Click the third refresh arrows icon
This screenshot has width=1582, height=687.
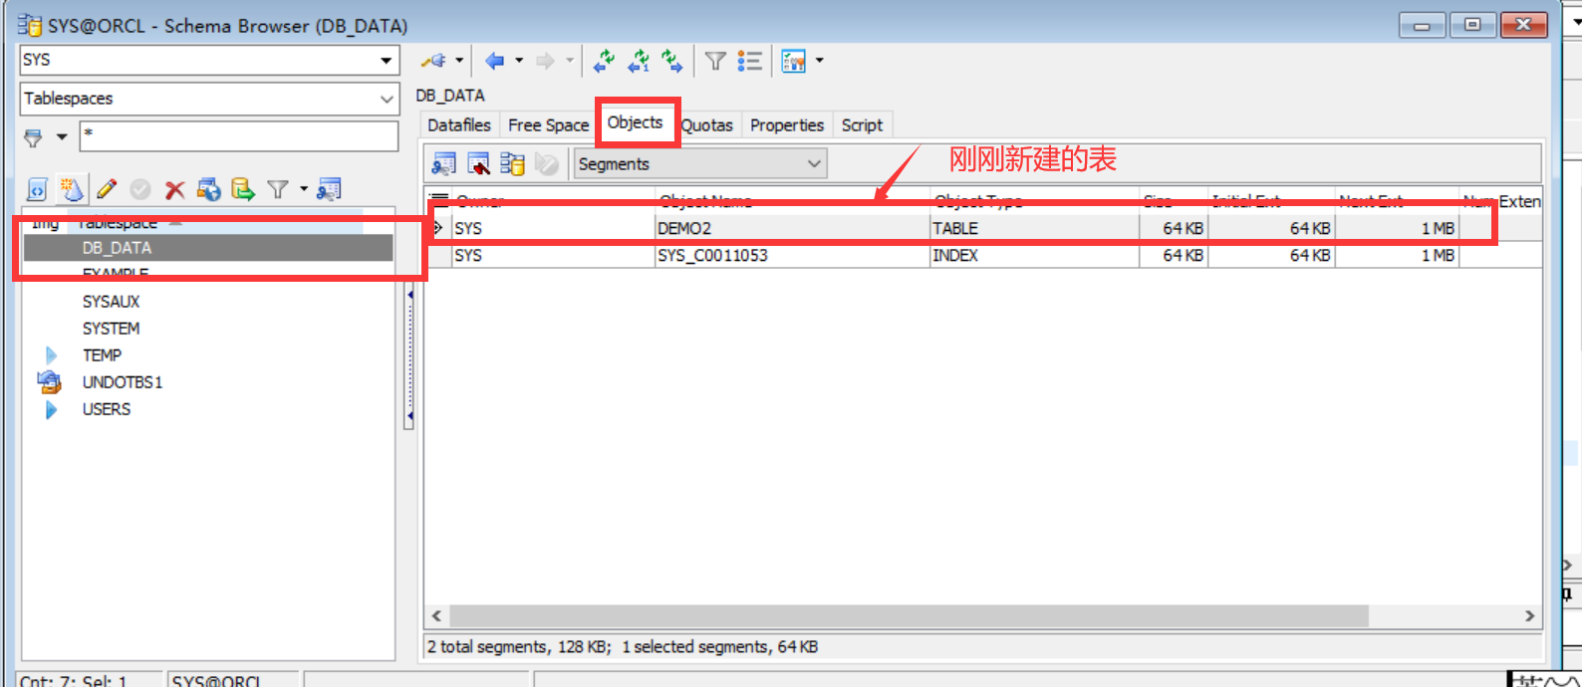[672, 61]
